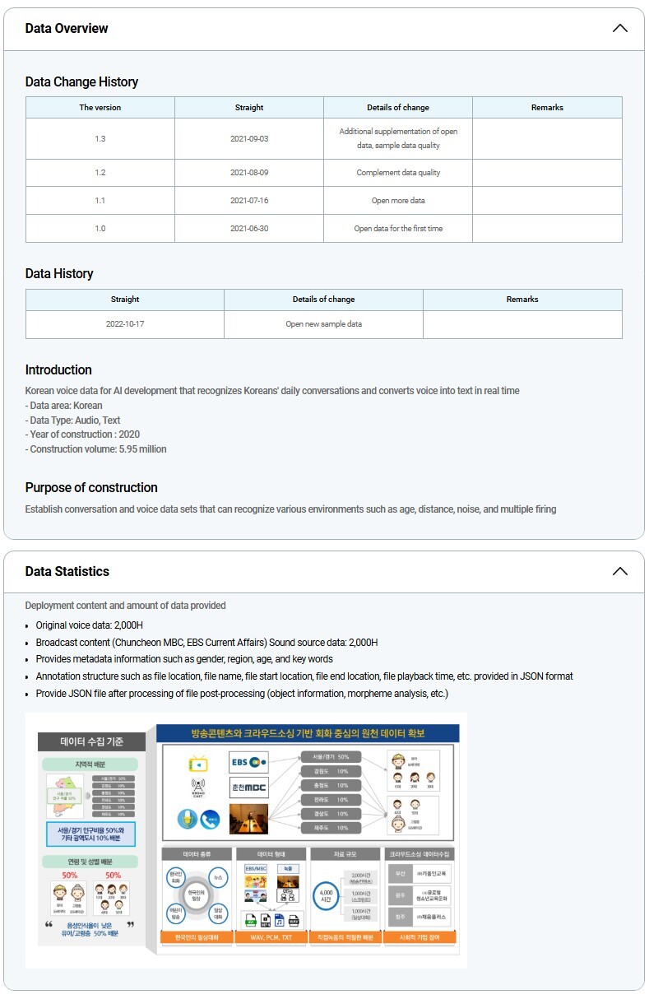Click the 'Data Overview' panel title

pyautogui.click(x=67, y=28)
